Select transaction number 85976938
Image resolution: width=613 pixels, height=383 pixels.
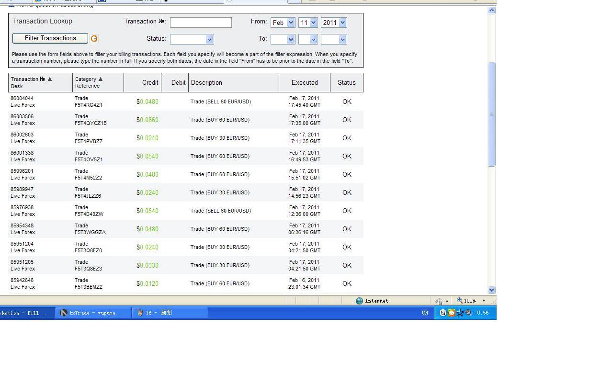tap(22, 207)
